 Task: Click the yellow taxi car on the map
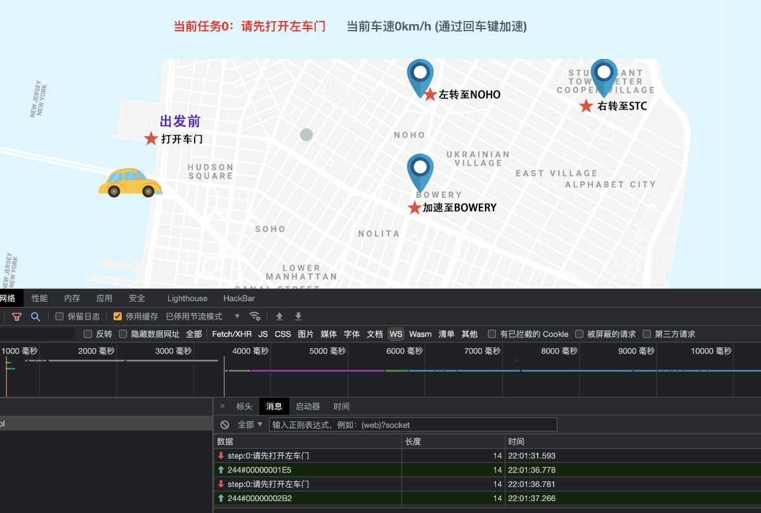click(x=130, y=183)
